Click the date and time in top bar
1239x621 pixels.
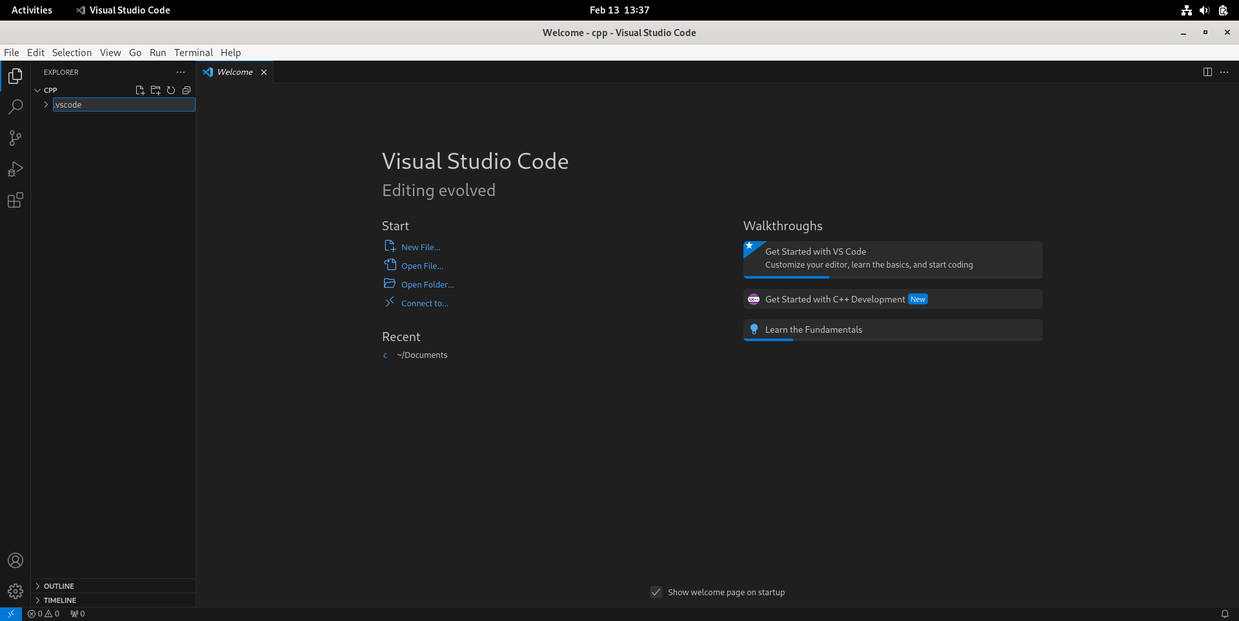click(619, 10)
